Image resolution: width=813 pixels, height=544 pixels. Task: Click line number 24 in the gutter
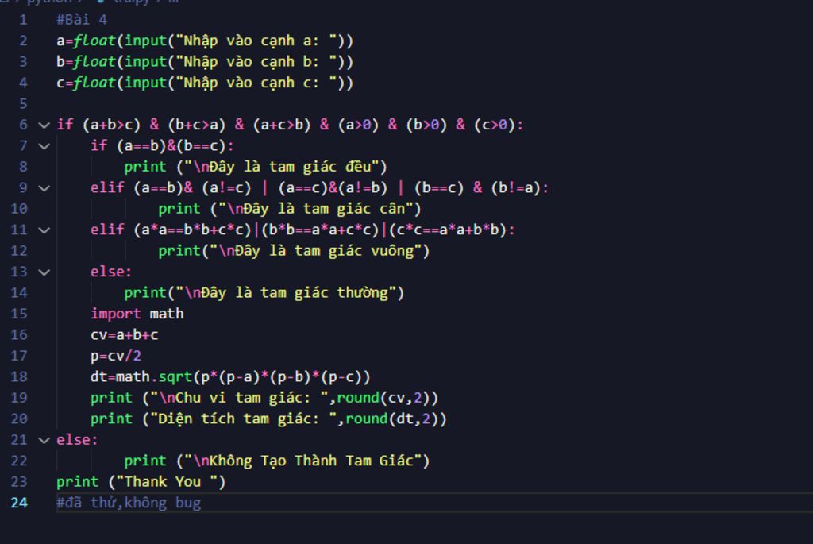tap(19, 503)
